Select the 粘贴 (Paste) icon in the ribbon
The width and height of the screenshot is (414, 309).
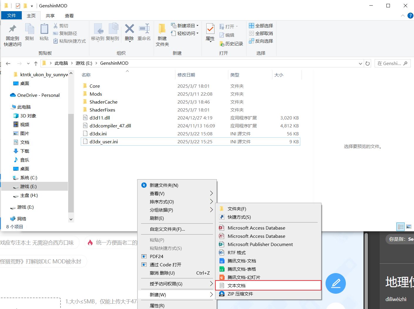pos(44,32)
